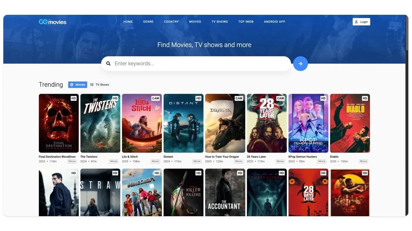Open the COUNTRY menu
This screenshot has height=231, width=412.
[171, 22]
